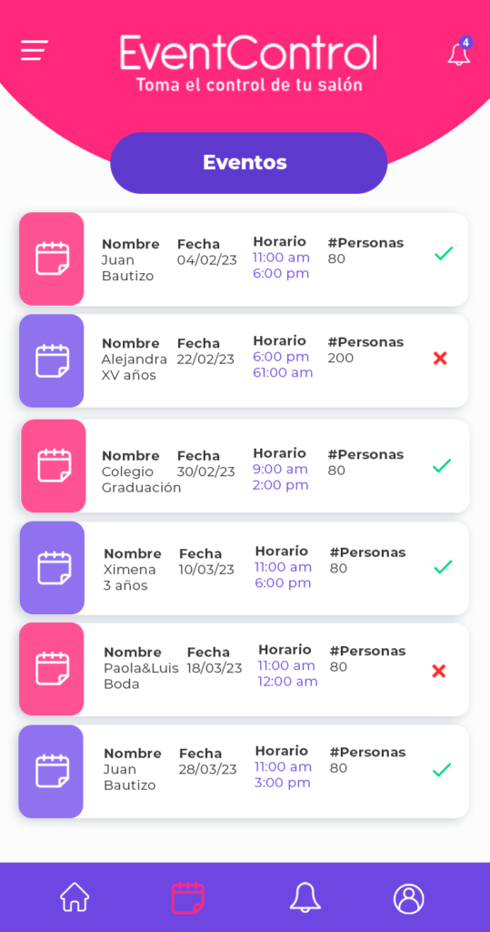Open the hamburger menu icon
This screenshot has width=490, height=932.
[35, 50]
